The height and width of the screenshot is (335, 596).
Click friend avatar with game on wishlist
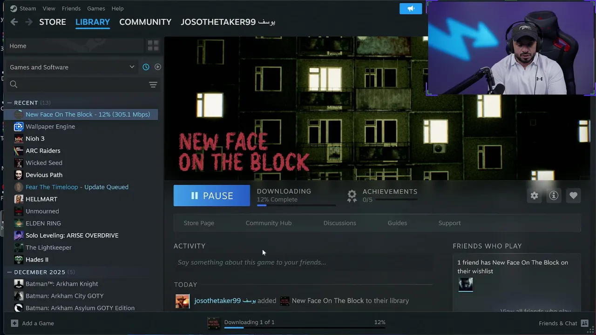coord(466,284)
